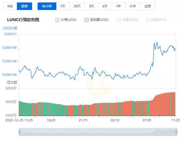Show the 今年 year-to-date range
Screen dimensions: 184x142
coord(132,6)
